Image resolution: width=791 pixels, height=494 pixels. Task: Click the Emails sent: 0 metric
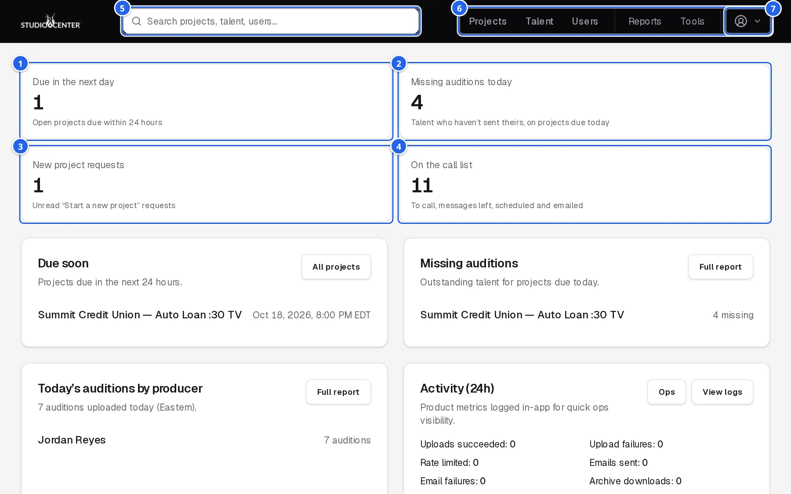click(618, 462)
